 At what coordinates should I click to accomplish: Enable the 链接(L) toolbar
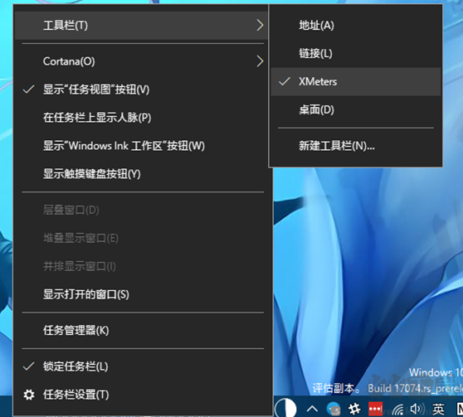tap(356, 53)
